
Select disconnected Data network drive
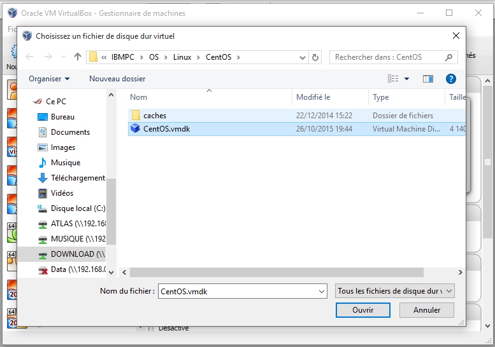78,269
